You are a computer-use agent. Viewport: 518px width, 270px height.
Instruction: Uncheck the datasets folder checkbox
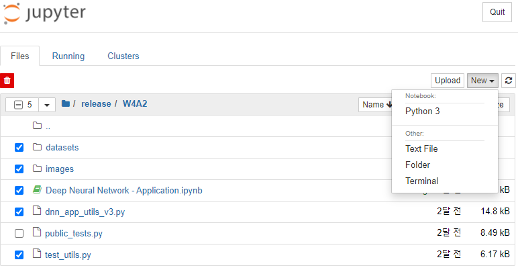tap(19, 147)
